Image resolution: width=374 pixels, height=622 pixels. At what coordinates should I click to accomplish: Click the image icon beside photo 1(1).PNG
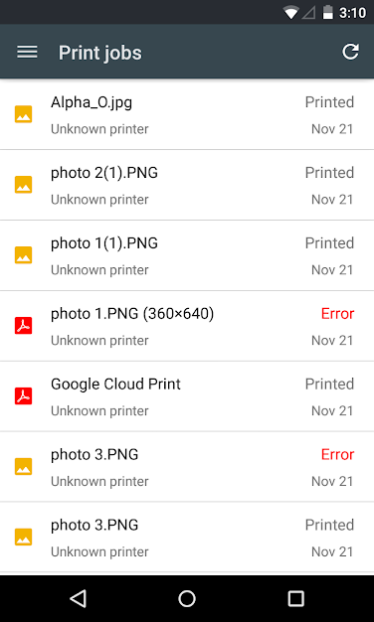point(24,255)
